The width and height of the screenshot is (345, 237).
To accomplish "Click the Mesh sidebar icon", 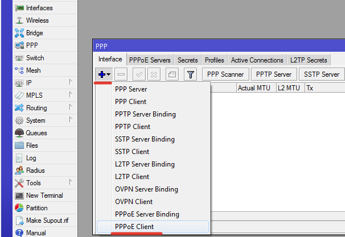I will pyautogui.click(x=19, y=70).
